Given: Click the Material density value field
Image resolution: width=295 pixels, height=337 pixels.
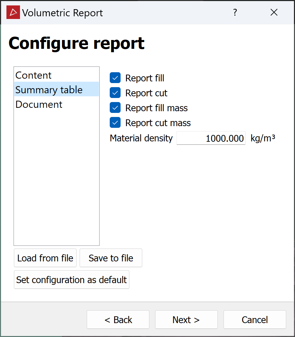Looking at the screenshot, I should pos(211,138).
